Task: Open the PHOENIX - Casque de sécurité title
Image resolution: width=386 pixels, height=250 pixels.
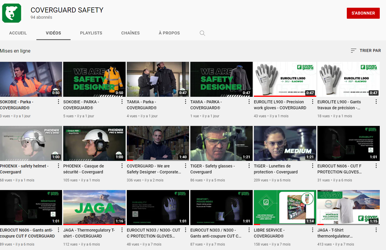Action: tap(84, 169)
